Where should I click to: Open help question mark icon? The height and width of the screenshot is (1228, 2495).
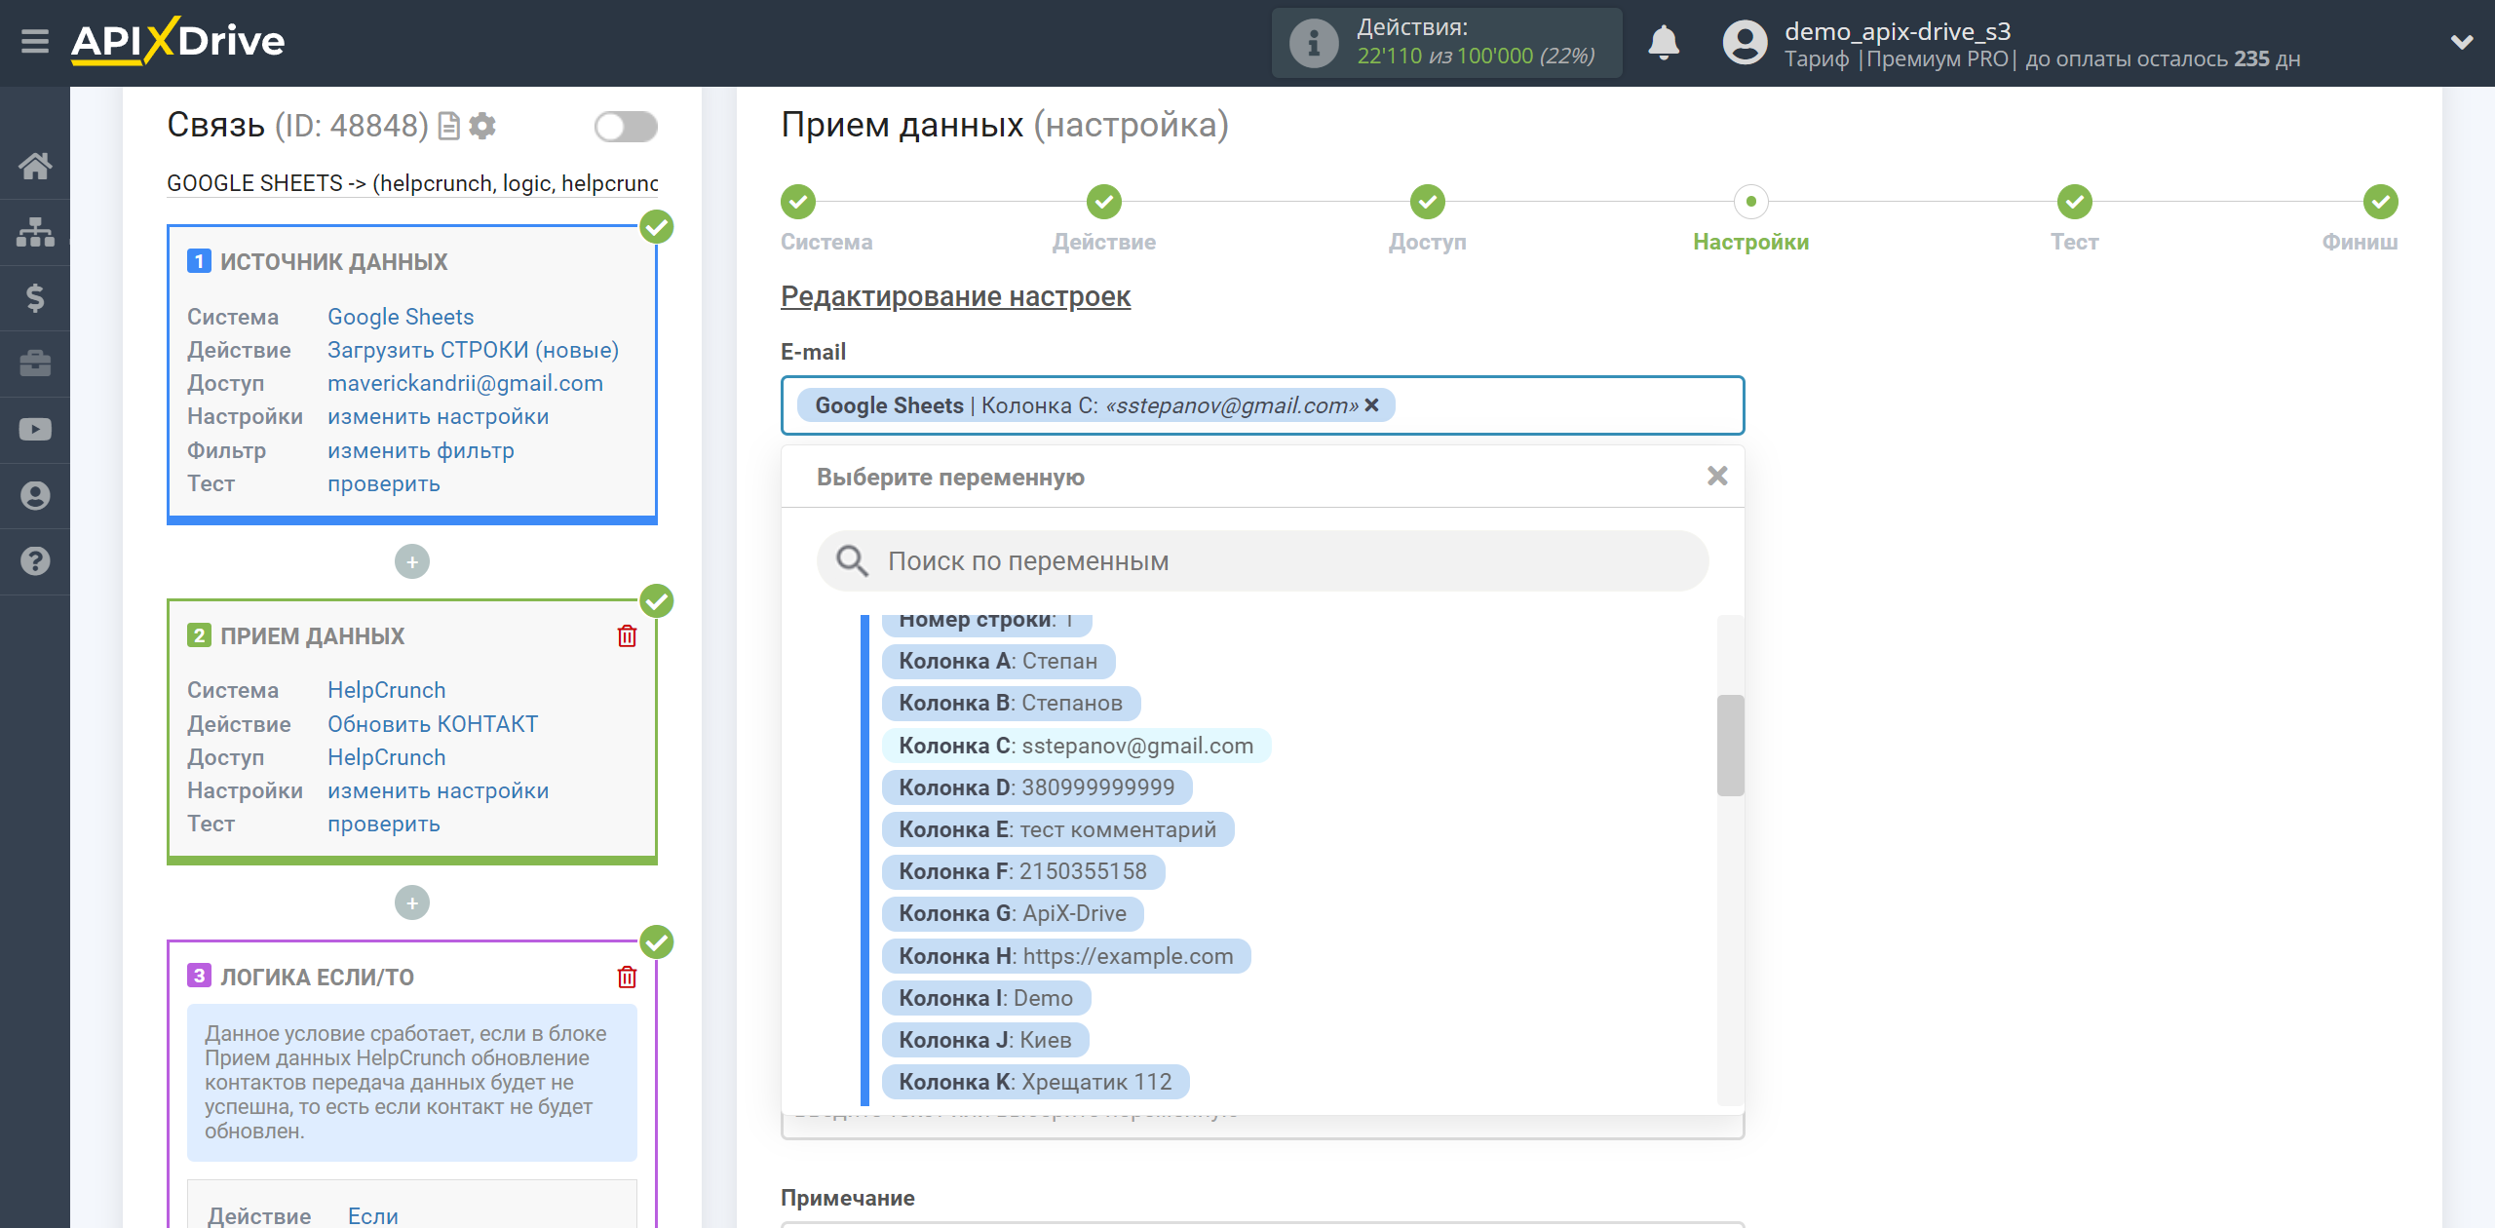[35, 561]
